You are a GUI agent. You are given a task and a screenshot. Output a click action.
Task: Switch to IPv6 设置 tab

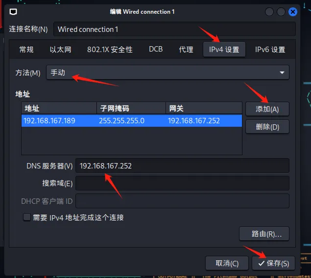270,50
